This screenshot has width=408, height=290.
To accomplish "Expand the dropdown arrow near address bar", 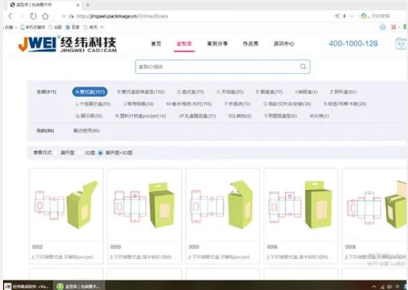I will (351, 16).
